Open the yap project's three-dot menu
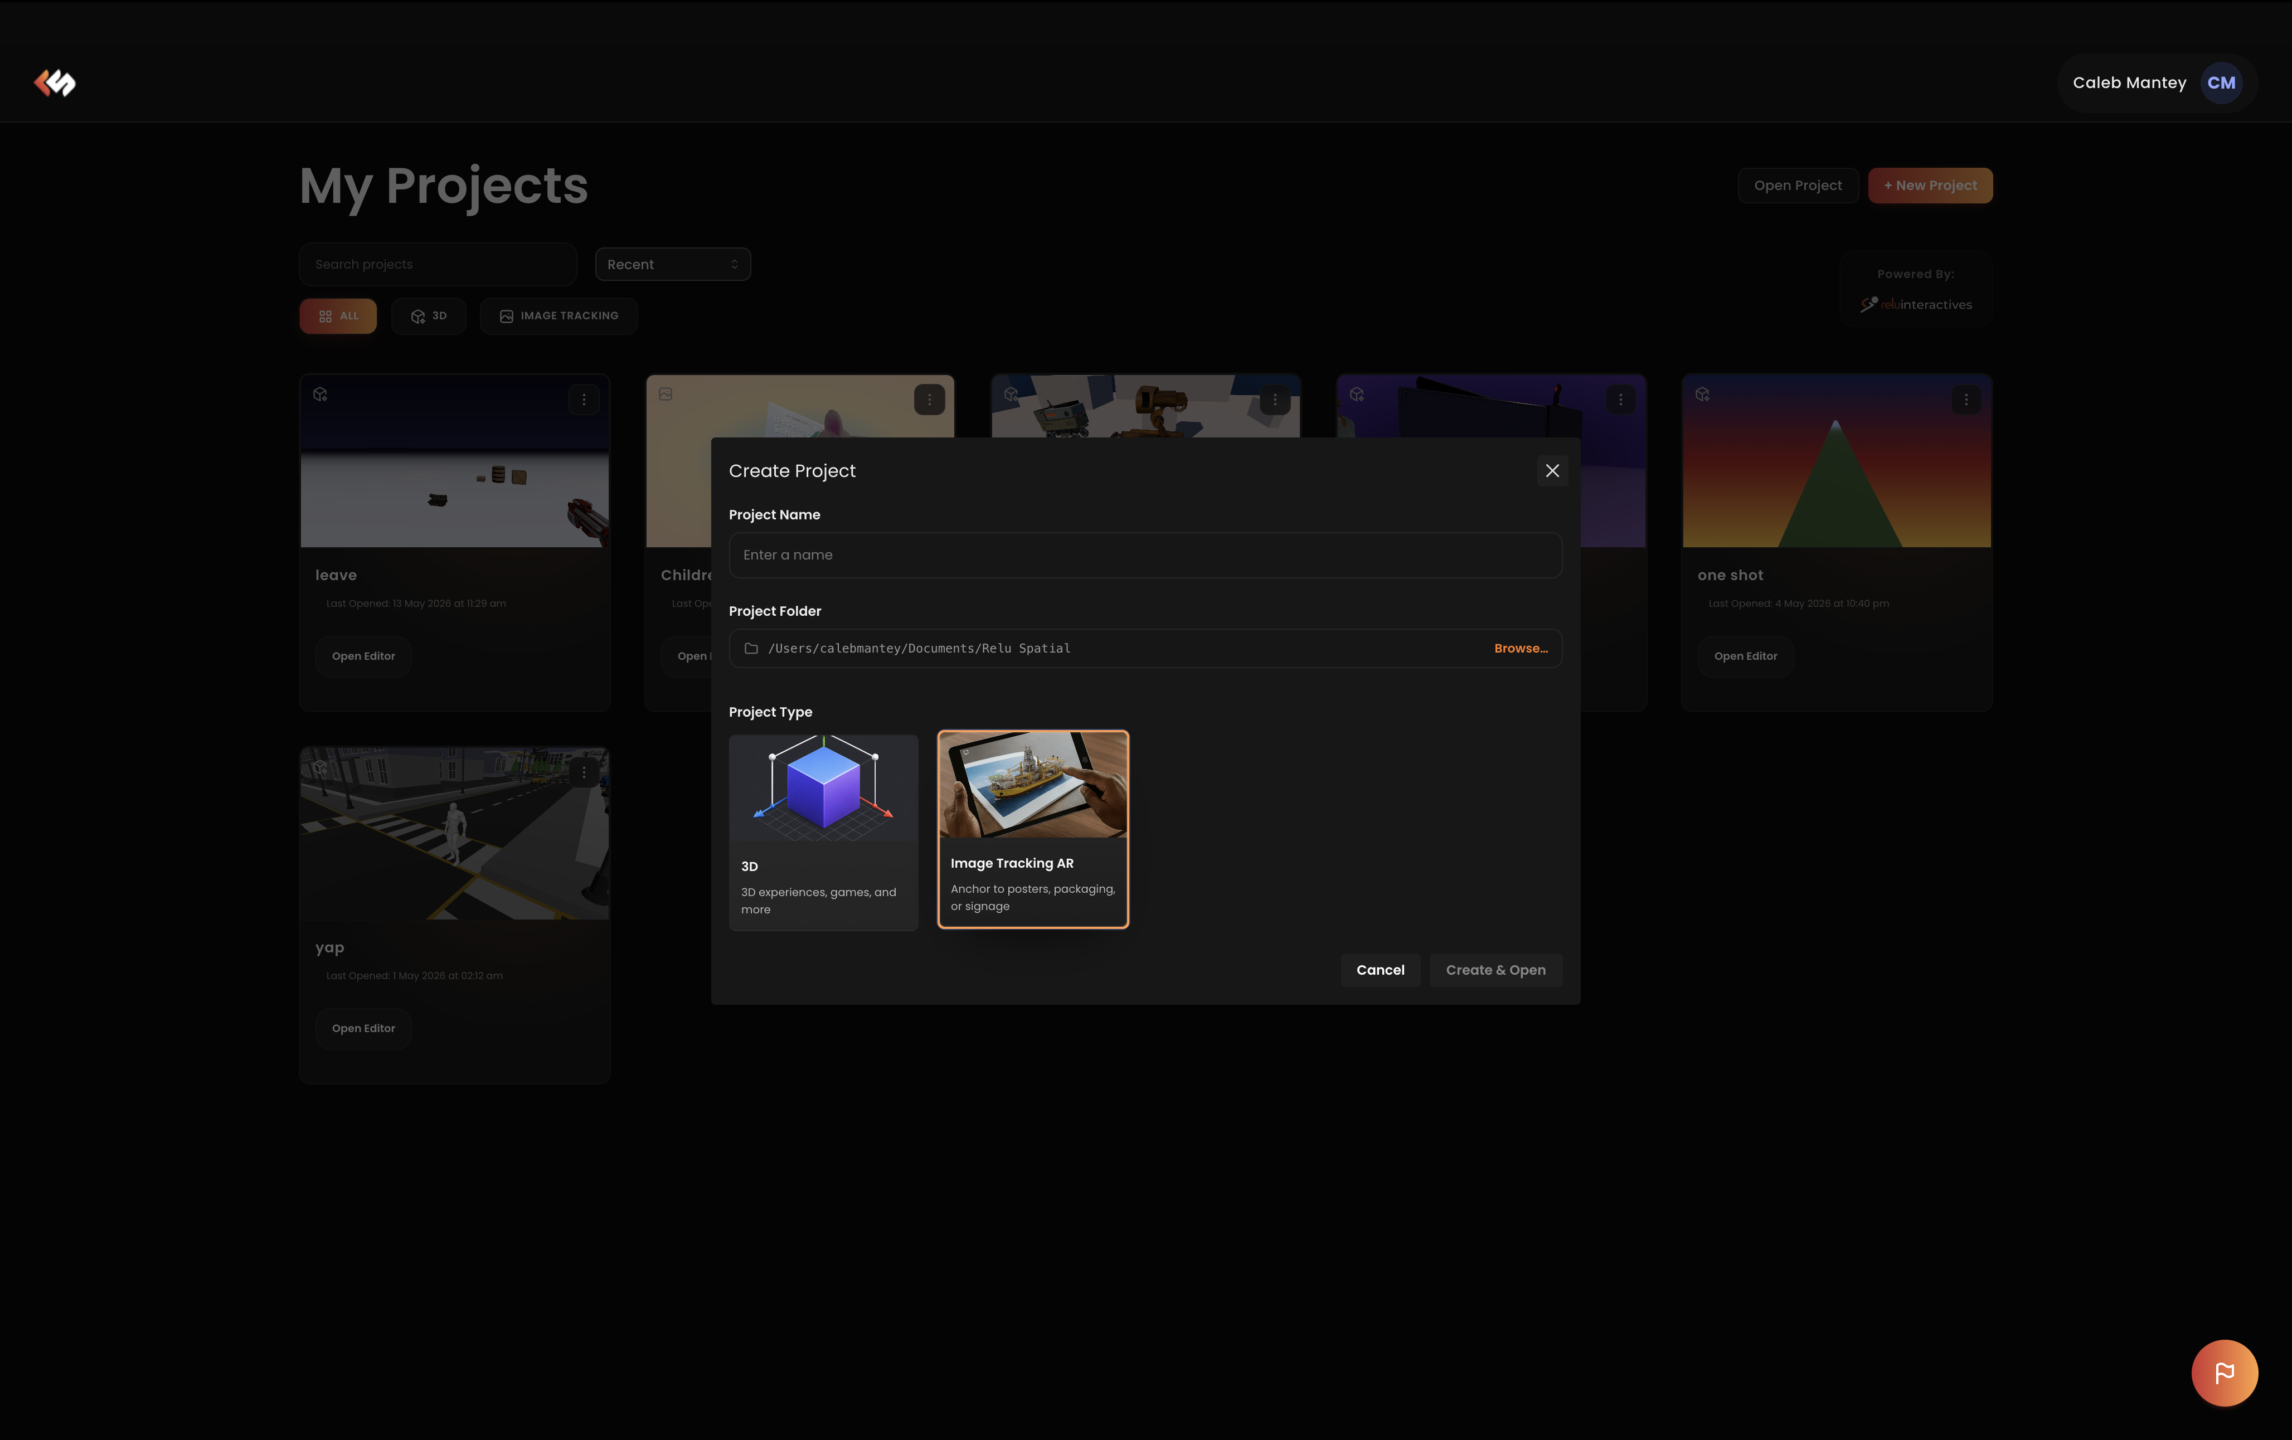The height and width of the screenshot is (1440, 2292). (584, 772)
